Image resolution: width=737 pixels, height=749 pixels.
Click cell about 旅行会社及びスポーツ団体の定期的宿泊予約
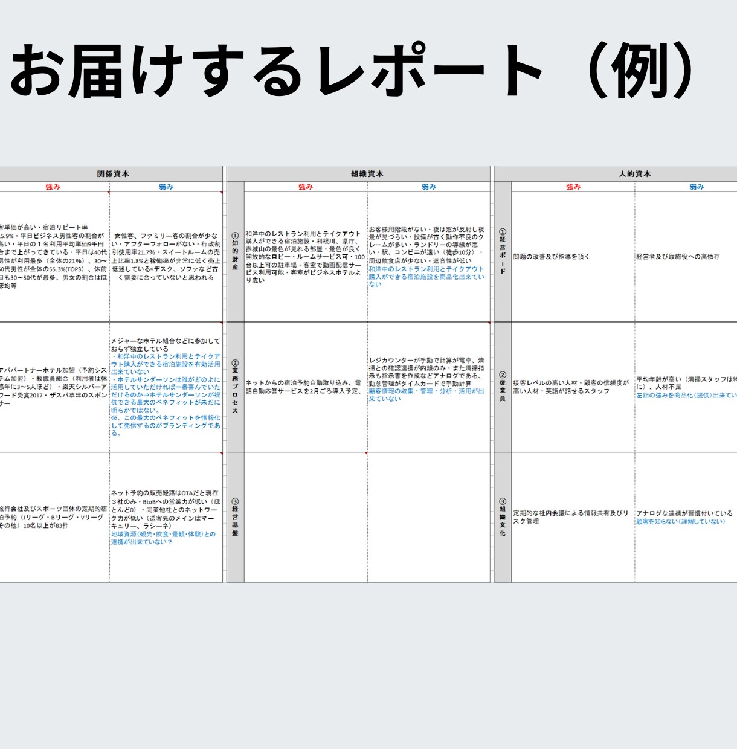coord(54,518)
